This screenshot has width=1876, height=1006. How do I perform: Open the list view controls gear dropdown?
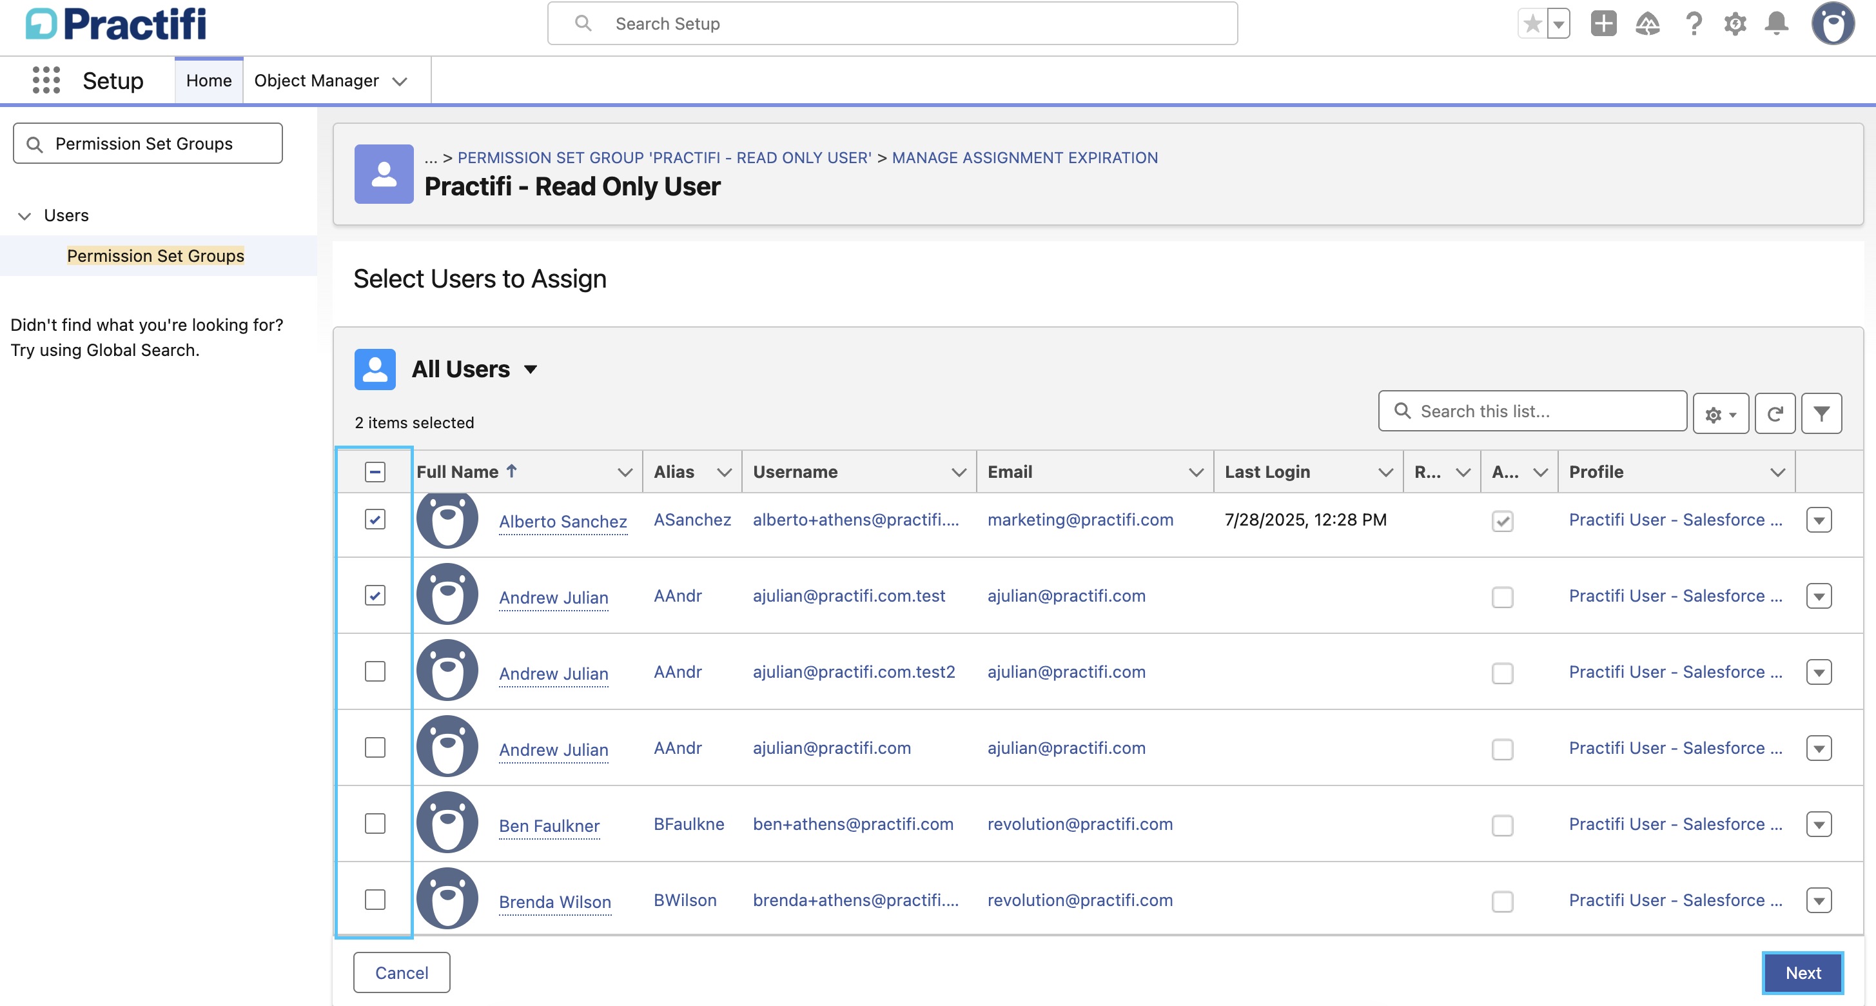click(1721, 414)
